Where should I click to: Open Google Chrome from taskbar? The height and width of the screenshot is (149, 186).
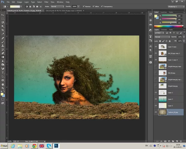pyautogui.click(x=34, y=146)
